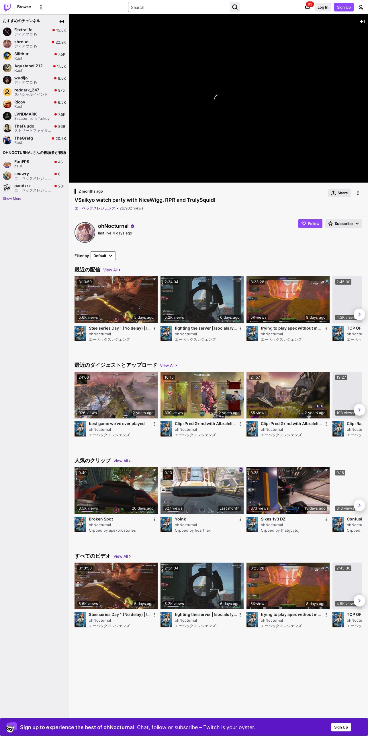Open TheGrefg channel in sidebar

pos(34,140)
